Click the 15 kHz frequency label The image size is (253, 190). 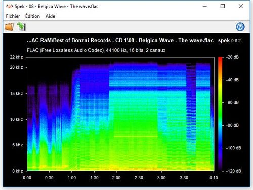click(16, 93)
